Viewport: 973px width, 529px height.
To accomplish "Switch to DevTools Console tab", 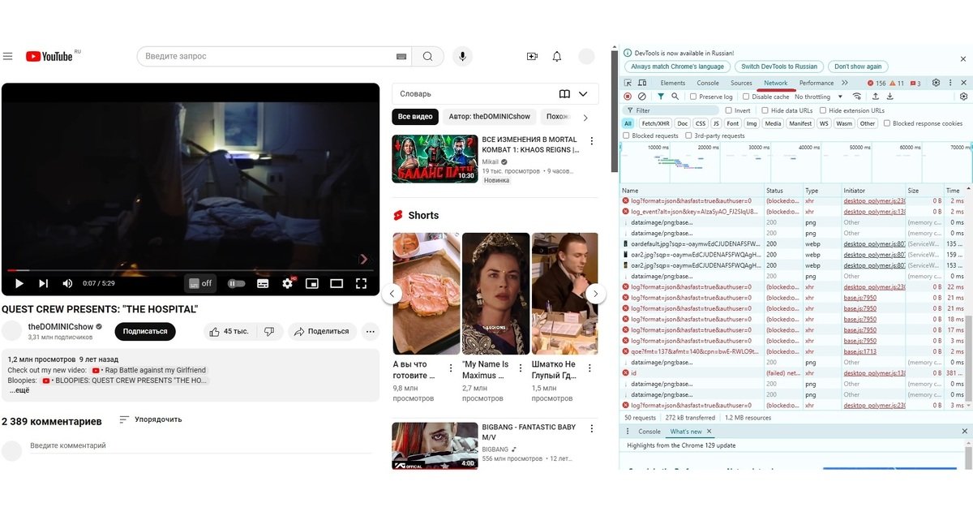I will pos(708,83).
